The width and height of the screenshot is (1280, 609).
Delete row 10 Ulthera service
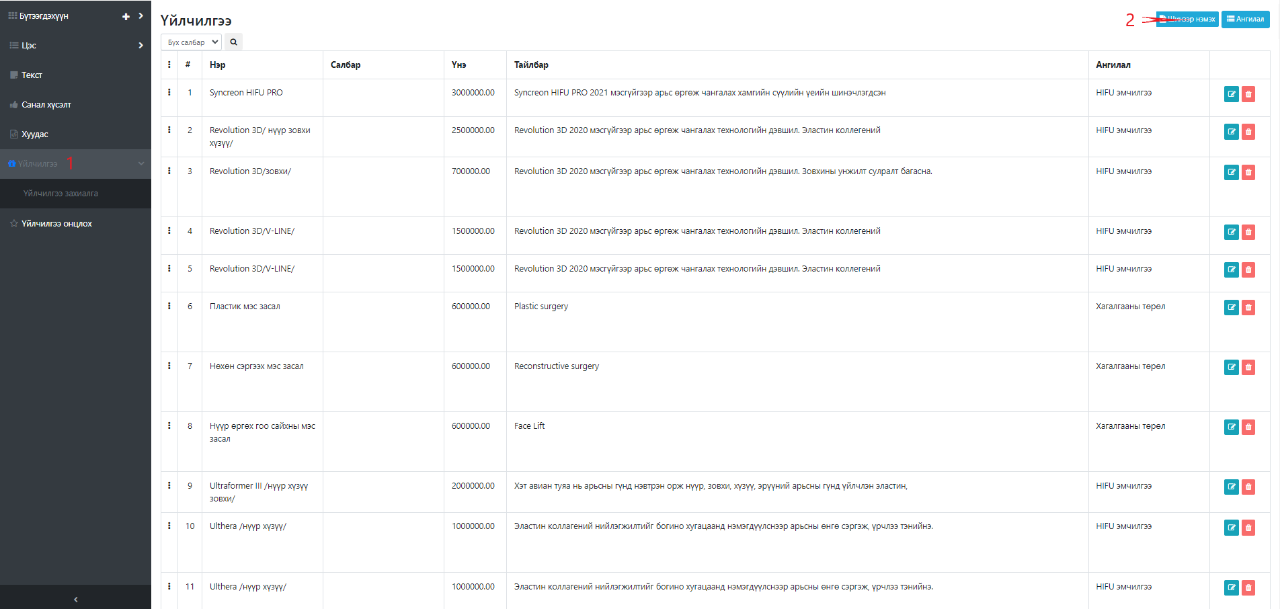[x=1248, y=528]
